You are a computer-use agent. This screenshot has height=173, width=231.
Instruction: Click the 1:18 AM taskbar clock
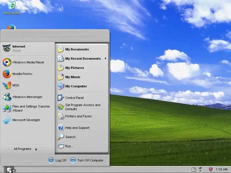(x=221, y=169)
